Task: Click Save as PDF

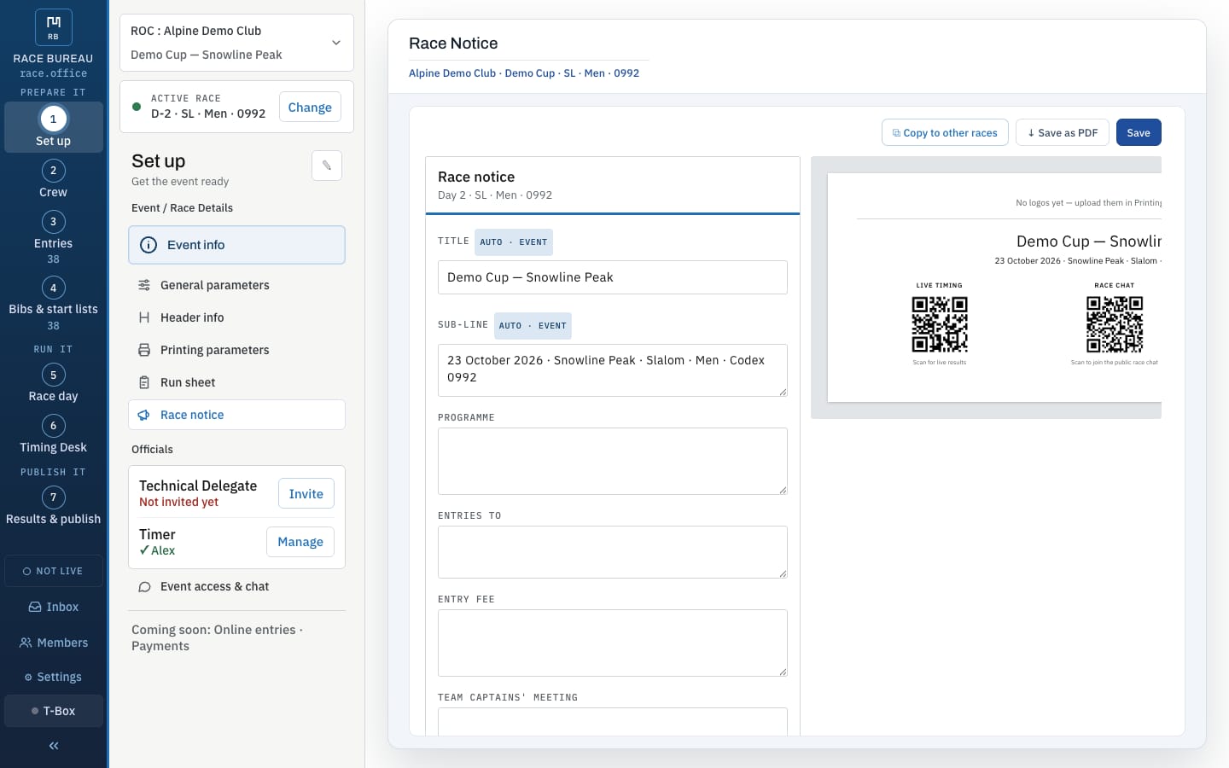Action: 1063,132
